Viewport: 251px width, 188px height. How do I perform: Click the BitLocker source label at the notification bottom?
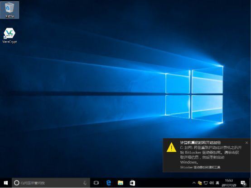pyautogui.click(x=200, y=167)
